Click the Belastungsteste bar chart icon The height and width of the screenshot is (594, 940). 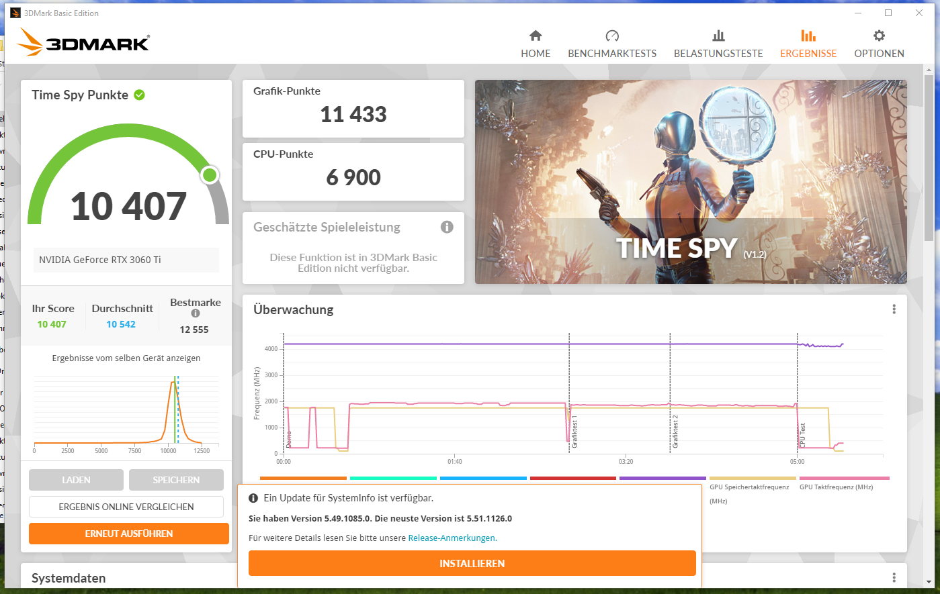718,36
